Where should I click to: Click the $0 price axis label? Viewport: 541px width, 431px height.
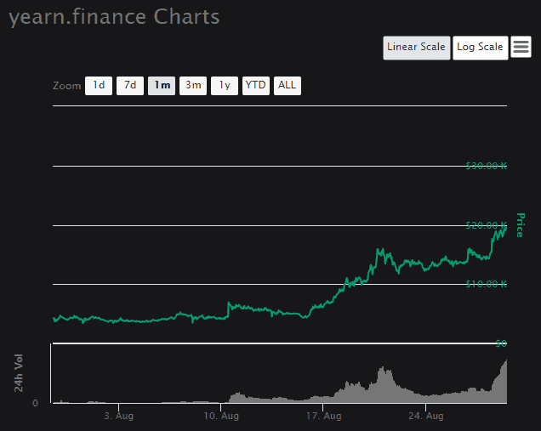tap(501, 343)
